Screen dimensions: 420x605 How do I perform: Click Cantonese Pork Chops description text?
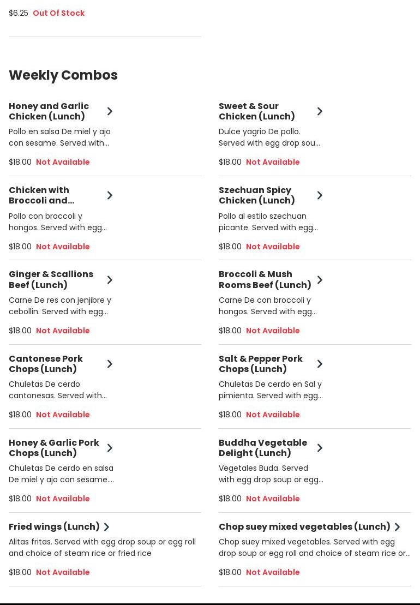[x=58, y=390]
